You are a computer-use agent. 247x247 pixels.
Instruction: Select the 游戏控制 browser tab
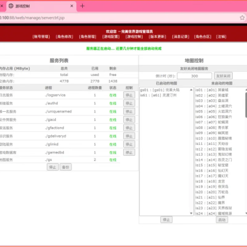[x=41, y=6]
